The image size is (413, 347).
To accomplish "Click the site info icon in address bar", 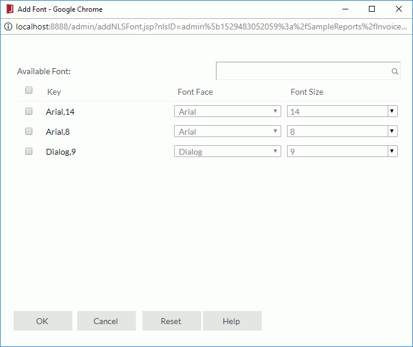I will point(8,26).
